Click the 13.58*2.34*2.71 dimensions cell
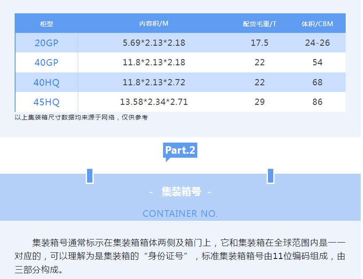This screenshot has height=279, width=363. click(x=154, y=102)
